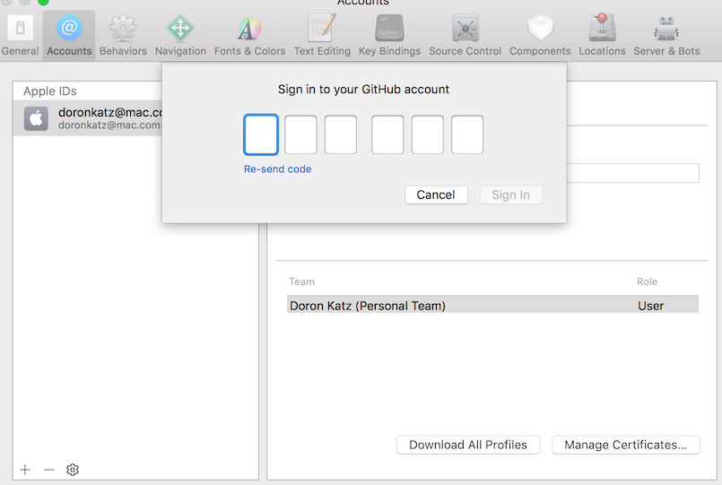Open the Behaviors preferences pane
Image resolution: width=722 pixels, height=485 pixels.
point(123,36)
